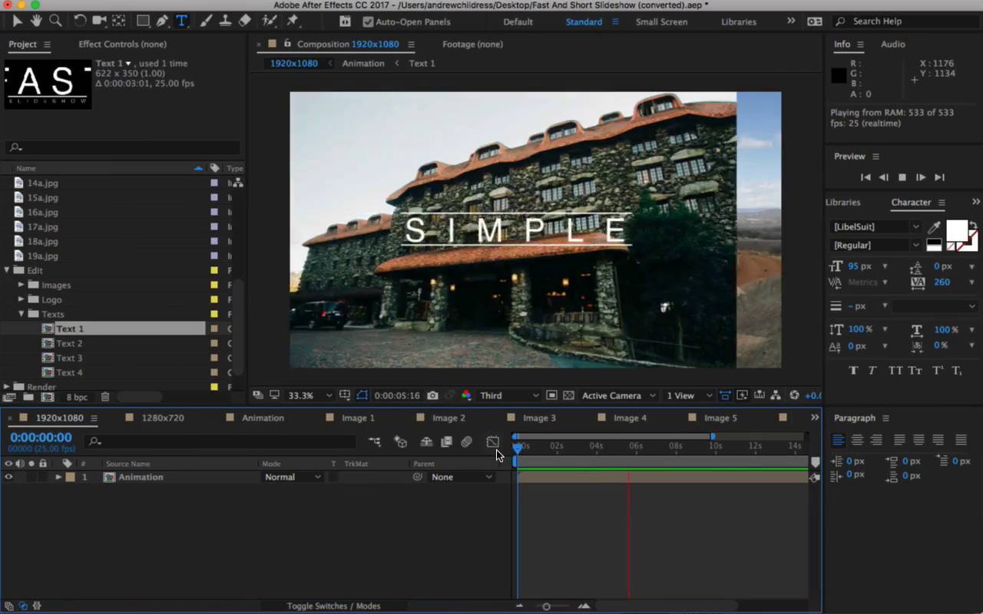Viewport: 983px width, 614px height.
Task: Select Text 2 composition in project list
Action: pos(69,343)
